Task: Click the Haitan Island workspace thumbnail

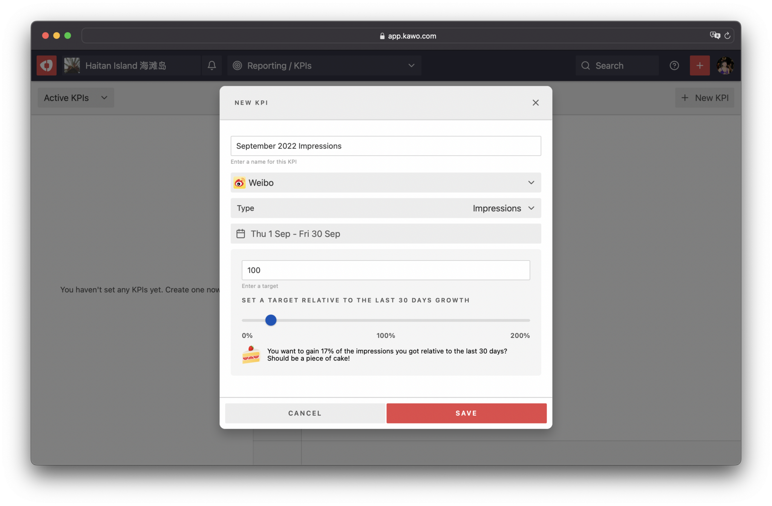Action: (72, 65)
